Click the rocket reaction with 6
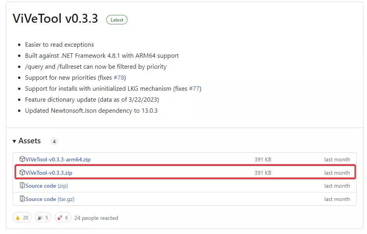Viewport: 367px width, 234px height. [63, 218]
